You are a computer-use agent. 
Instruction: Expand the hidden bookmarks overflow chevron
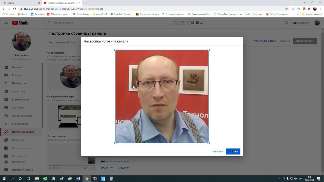298,14
